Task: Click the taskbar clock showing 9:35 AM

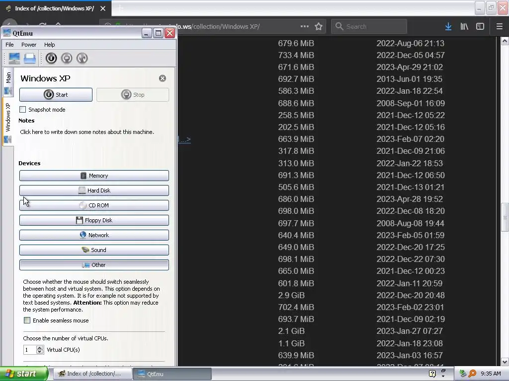Action: pos(491,374)
